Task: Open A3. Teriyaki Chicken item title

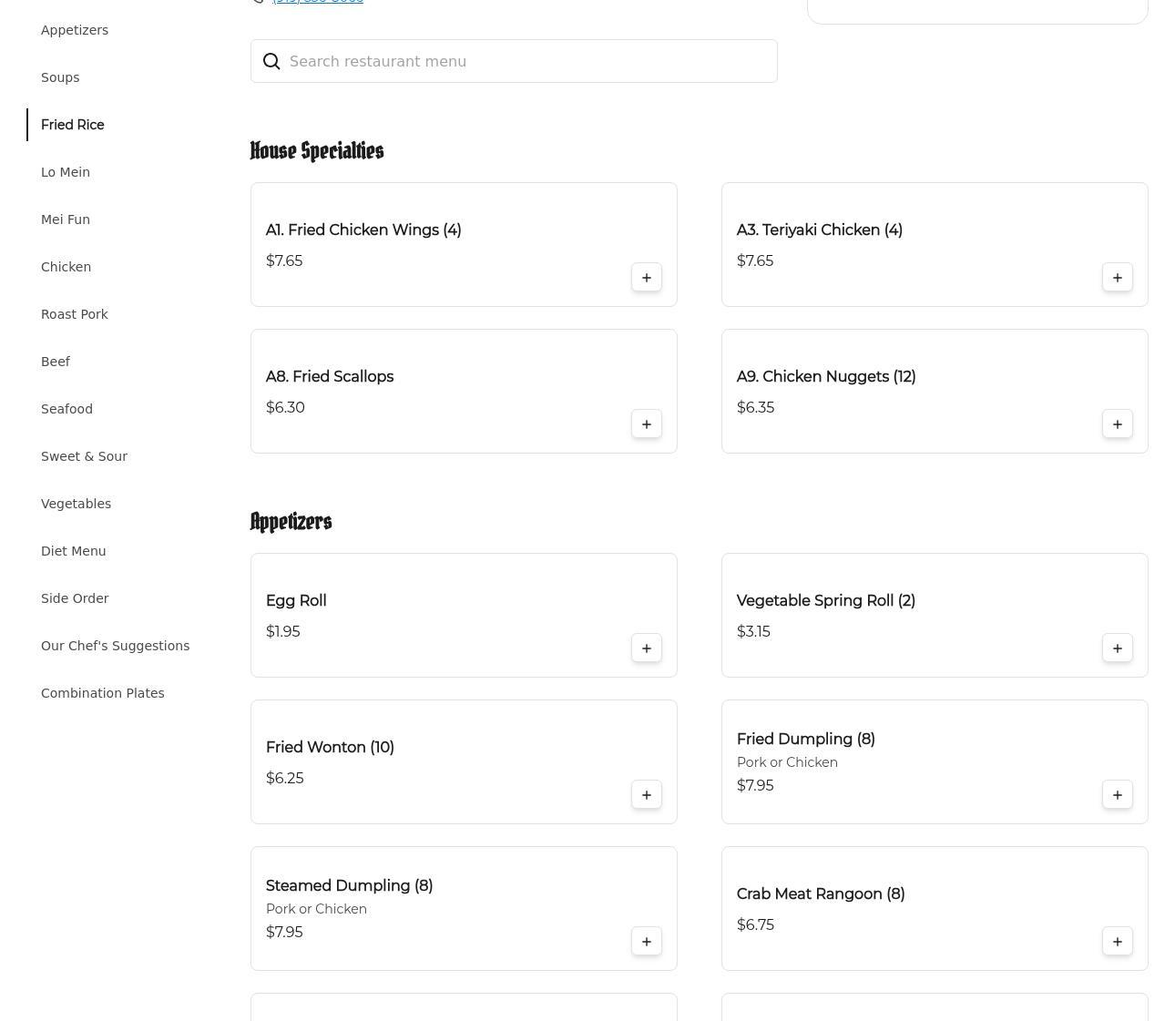Action: click(x=820, y=230)
